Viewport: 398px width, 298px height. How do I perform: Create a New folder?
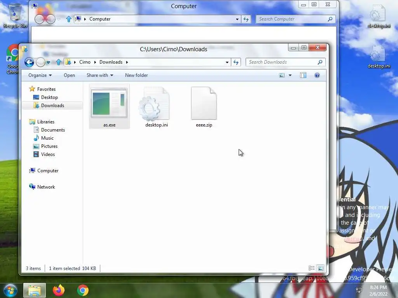[136, 75]
